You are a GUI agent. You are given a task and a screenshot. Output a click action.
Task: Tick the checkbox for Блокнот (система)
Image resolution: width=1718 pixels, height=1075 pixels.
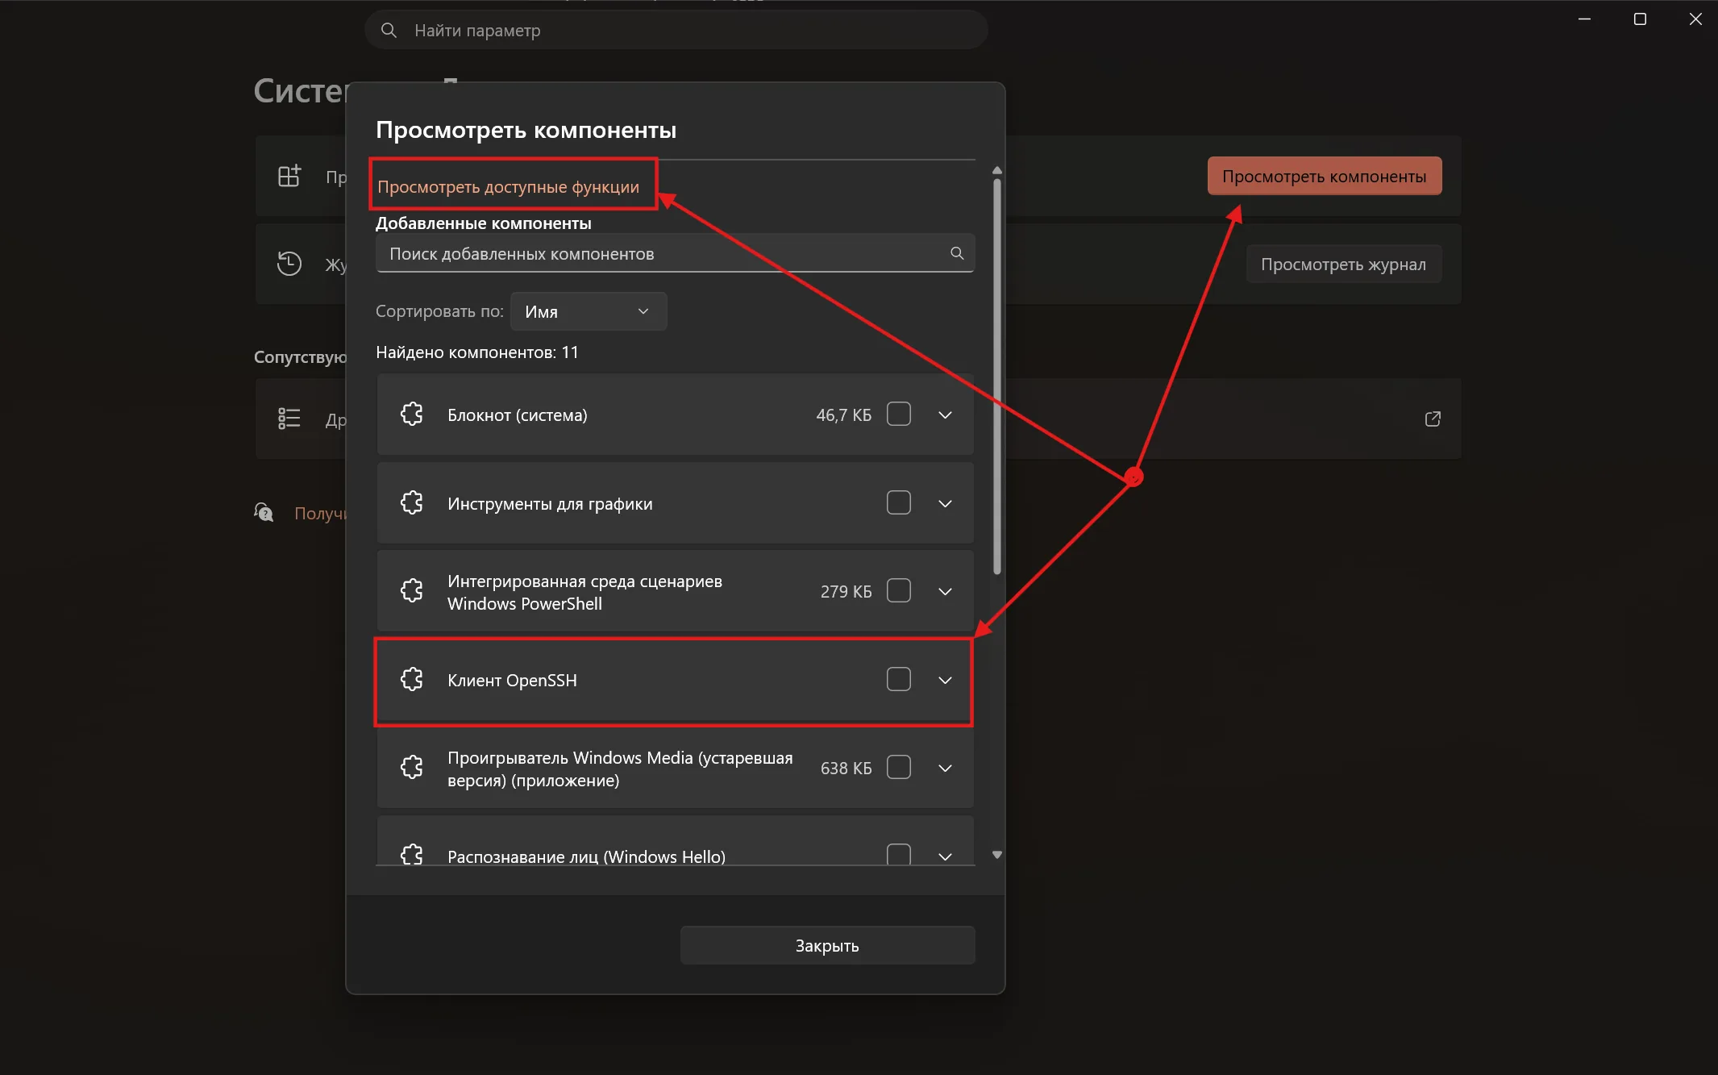(x=899, y=415)
